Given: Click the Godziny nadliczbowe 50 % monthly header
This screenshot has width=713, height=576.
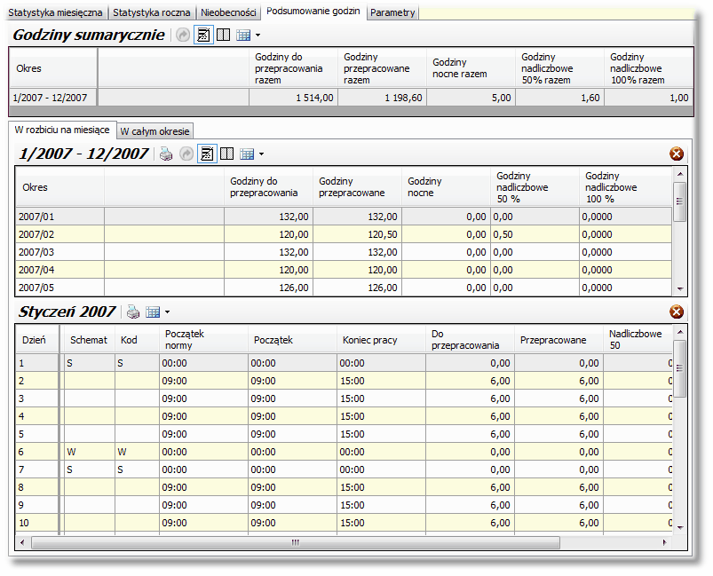Looking at the screenshot, I should click(535, 187).
